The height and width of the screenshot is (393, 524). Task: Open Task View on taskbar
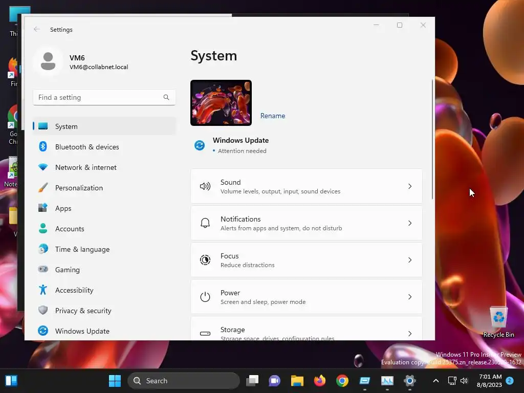(252, 381)
